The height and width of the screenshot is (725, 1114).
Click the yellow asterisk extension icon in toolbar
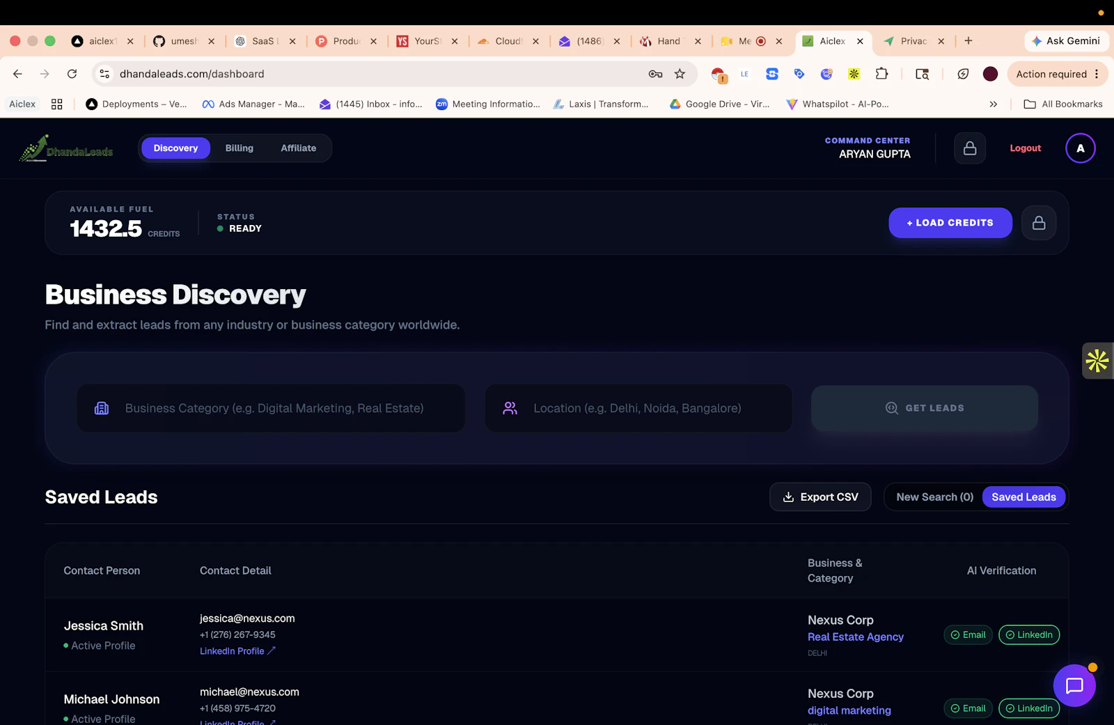(854, 74)
